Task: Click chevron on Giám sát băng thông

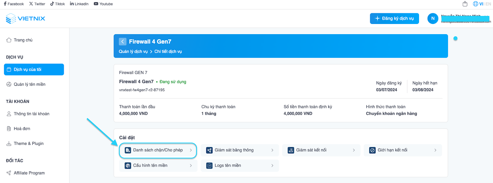Action: [272, 150]
